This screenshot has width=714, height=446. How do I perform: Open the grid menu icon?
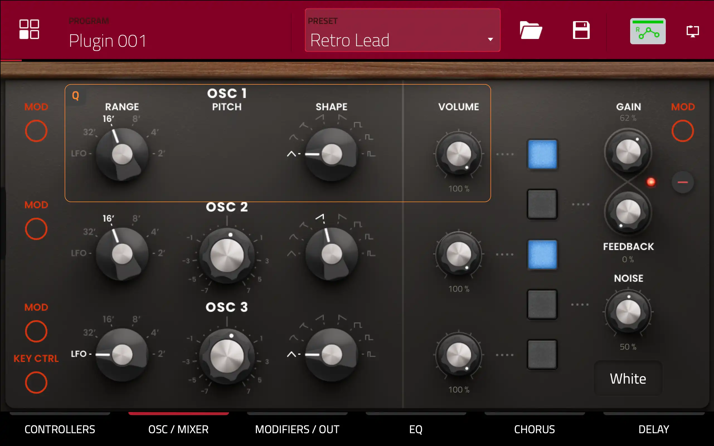(x=29, y=30)
